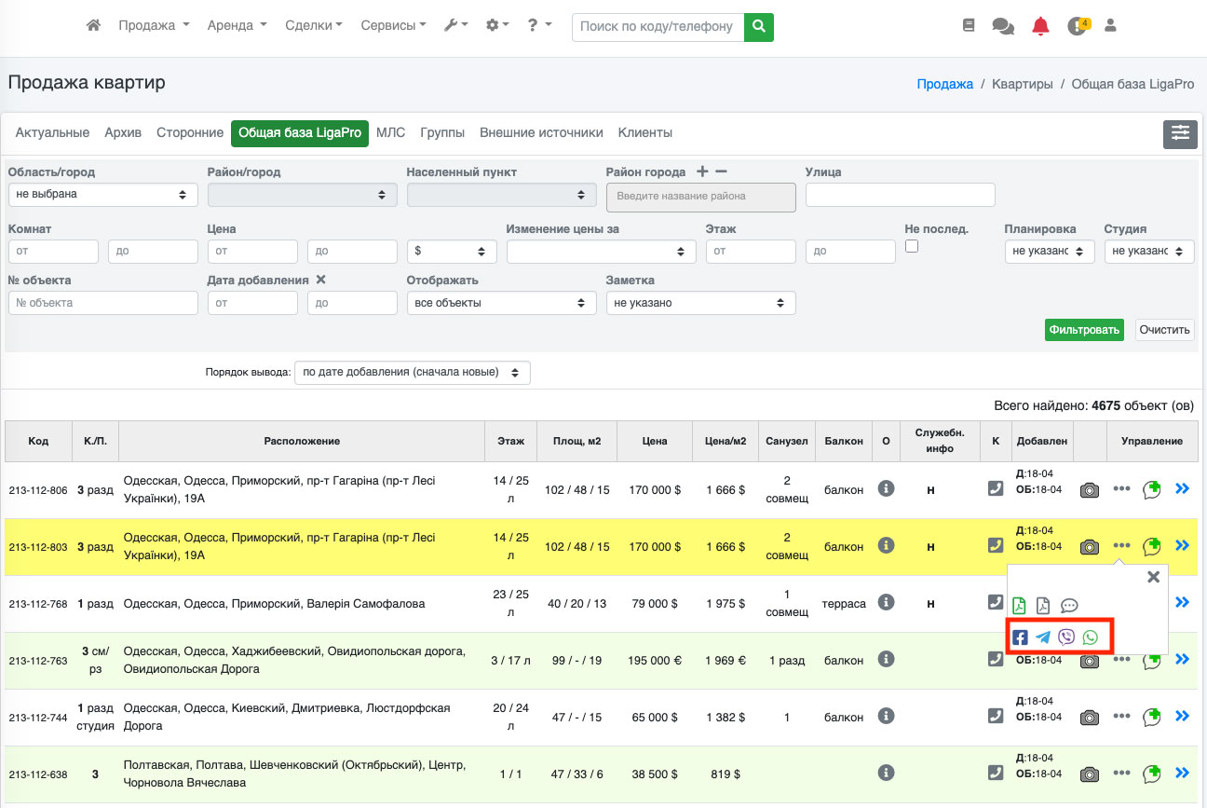
Task: Share listing via Facebook icon
Action: tap(1021, 637)
